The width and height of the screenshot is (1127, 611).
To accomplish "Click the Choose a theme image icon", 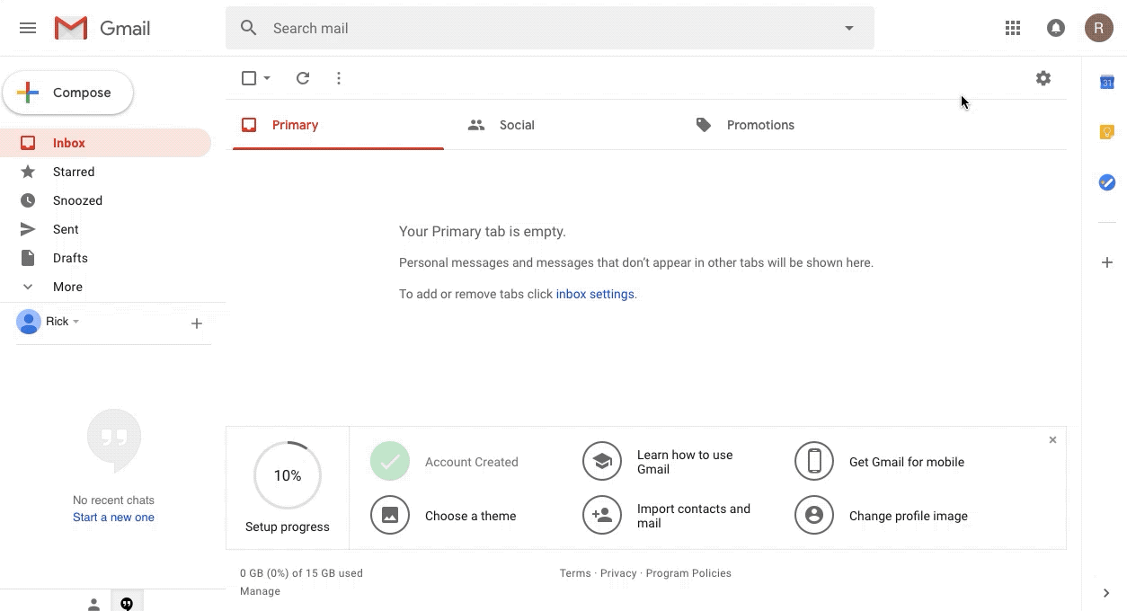I will [390, 516].
